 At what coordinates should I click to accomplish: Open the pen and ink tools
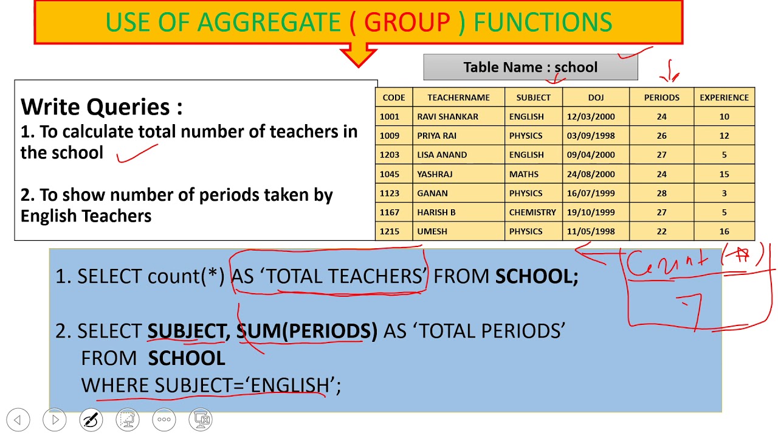click(91, 420)
